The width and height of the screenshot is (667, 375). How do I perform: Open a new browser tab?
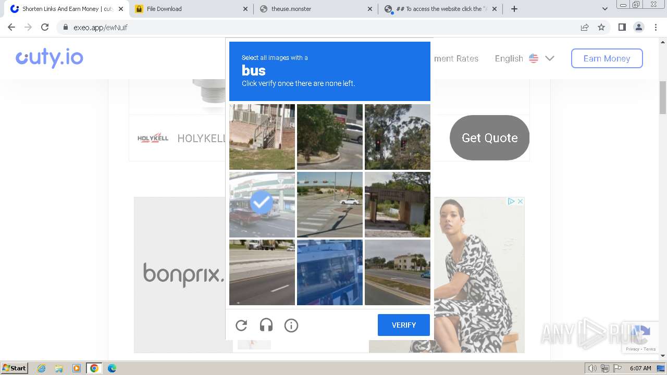[x=514, y=9]
